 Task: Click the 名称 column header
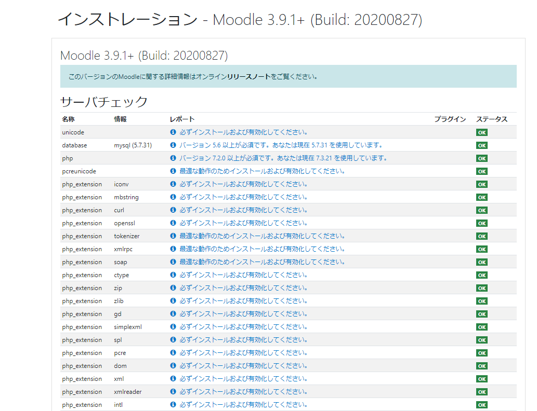[x=68, y=119]
